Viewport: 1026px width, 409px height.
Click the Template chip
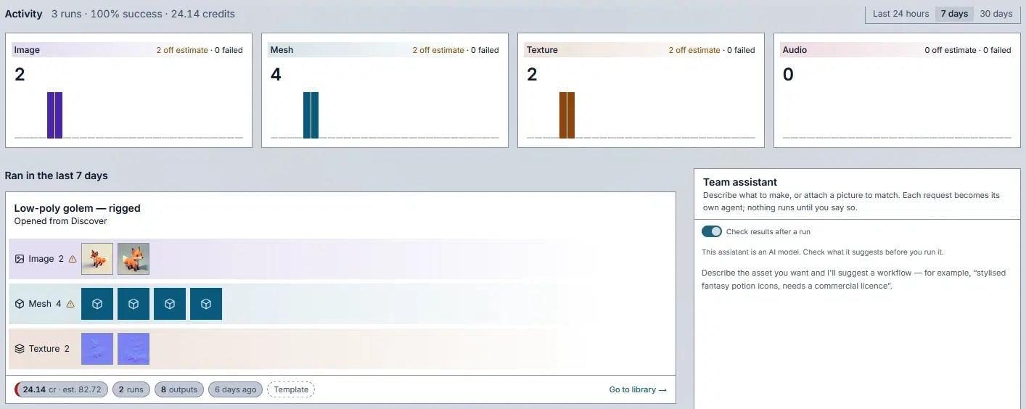[x=291, y=389]
